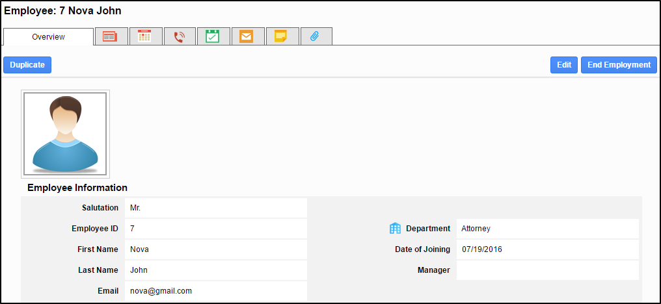This screenshot has height=304, width=661.
Task: Click the empty Manager field
Action: click(547, 270)
